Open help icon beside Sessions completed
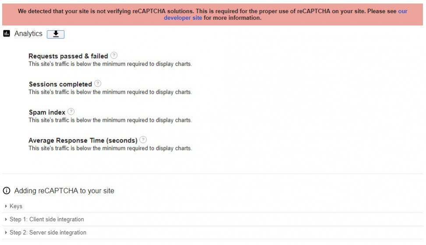 click(98, 83)
